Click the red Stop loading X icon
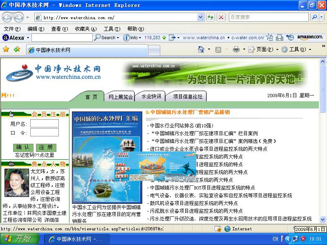Image resolution: width=327 pixels, height=245 pixels. (221, 17)
